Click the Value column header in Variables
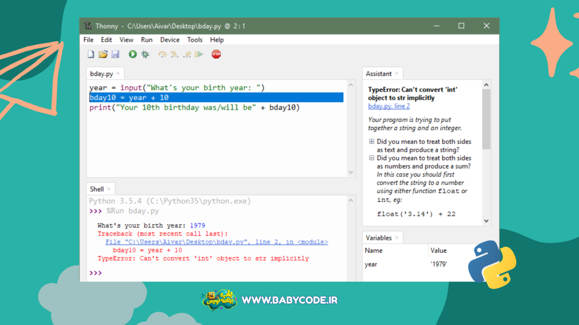The width and height of the screenshot is (579, 325). click(438, 251)
